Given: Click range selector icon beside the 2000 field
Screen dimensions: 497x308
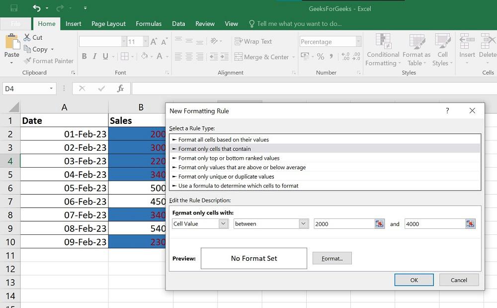Looking at the screenshot, I should click(380, 224).
